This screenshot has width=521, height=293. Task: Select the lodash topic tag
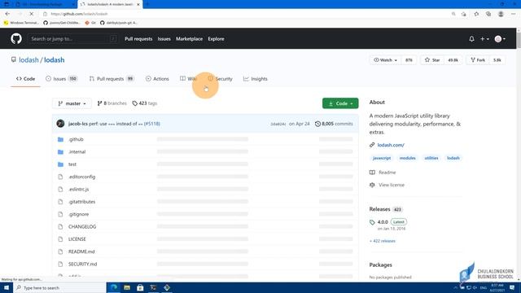pyautogui.click(x=453, y=158)
